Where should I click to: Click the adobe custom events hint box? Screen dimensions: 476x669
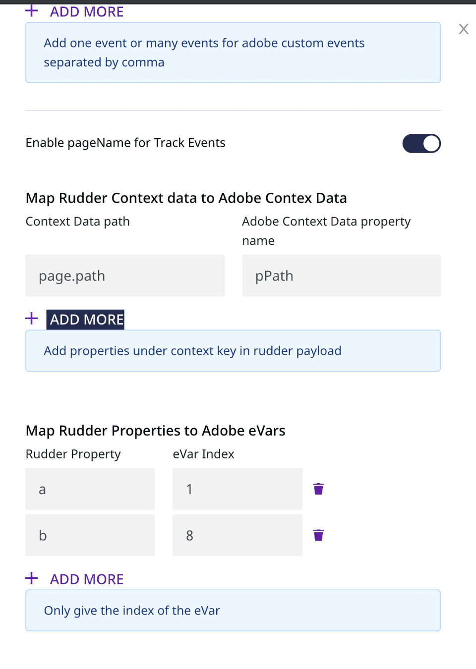tap(233, 53)
